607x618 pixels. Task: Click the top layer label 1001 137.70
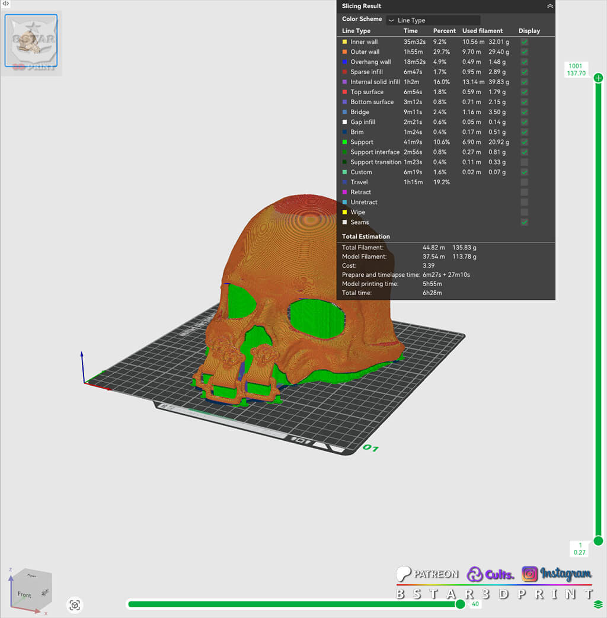coord(576,69)
